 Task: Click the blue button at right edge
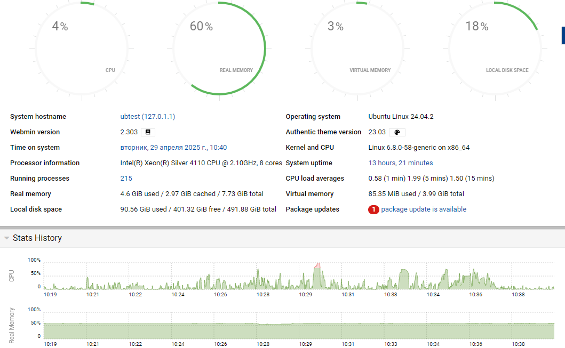coord(563,35)
